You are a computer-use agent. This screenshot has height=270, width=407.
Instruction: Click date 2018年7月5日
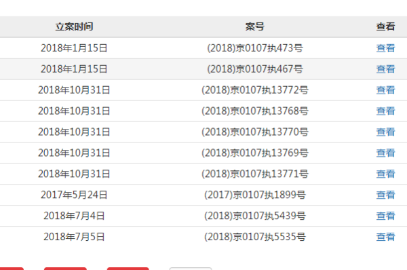pyautogui.click(x=74, y=237)
